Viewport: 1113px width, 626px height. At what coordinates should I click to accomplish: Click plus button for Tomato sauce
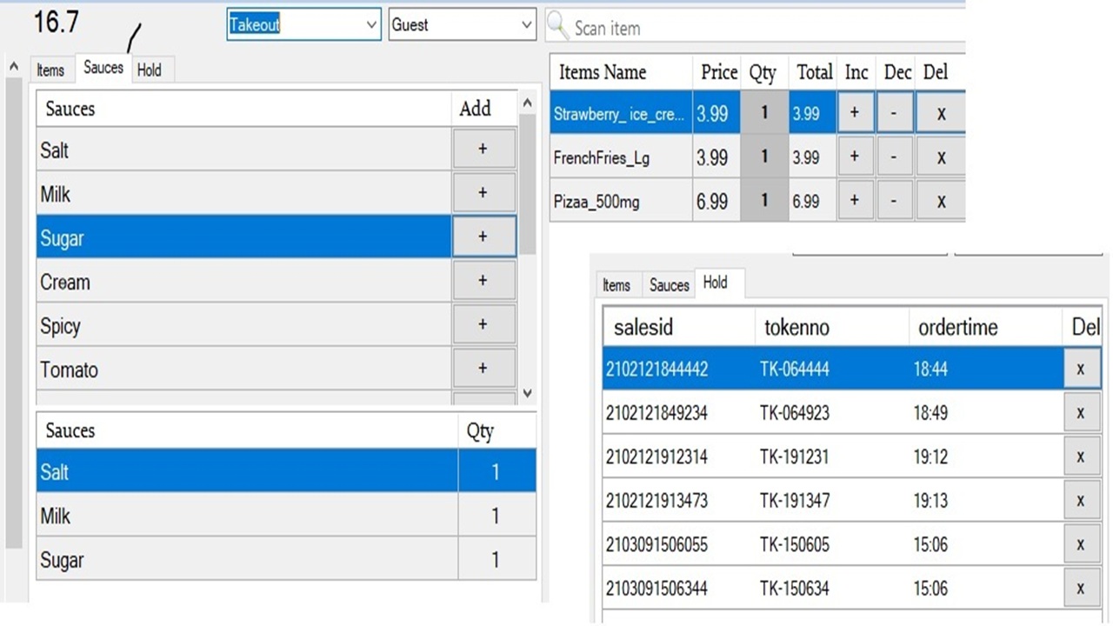click(x=483, y=369)
